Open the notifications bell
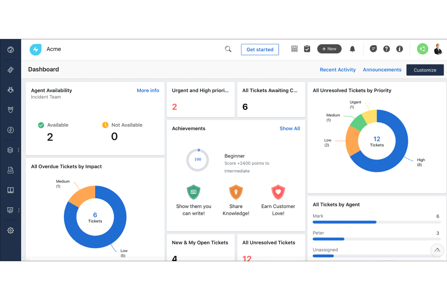Viewport: 447px width, 298px height. (x=352, y=49)
